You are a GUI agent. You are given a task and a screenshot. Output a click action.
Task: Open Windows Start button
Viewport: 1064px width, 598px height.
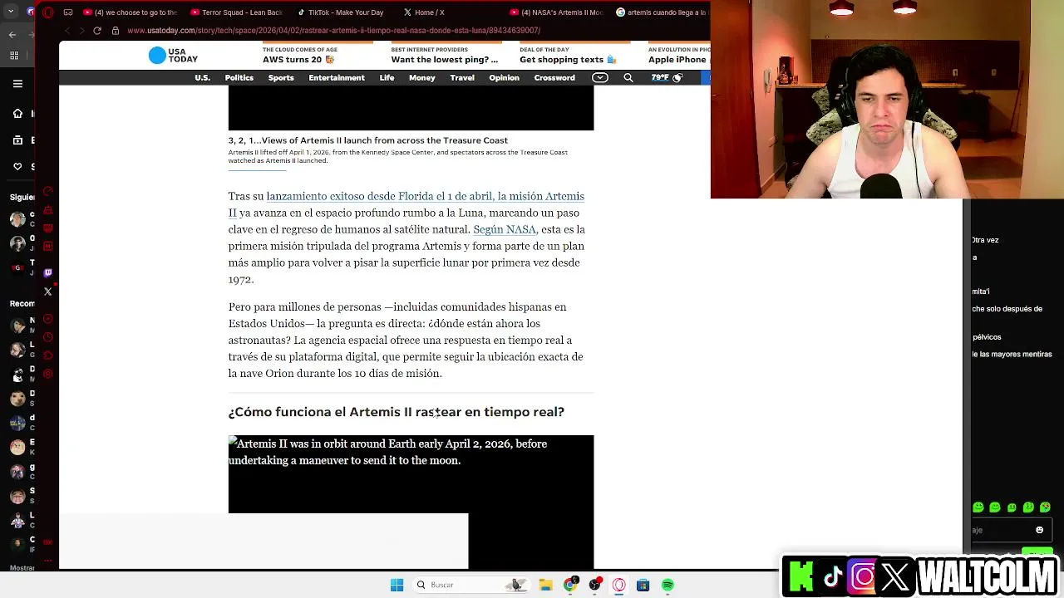point(397,585)
